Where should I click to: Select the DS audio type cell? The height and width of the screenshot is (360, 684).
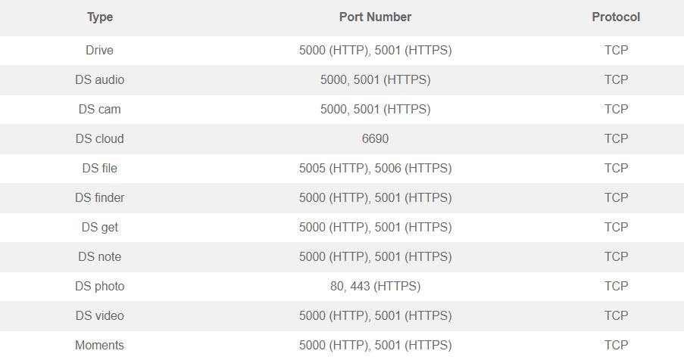pyautogui.click(x=99, y=79)
